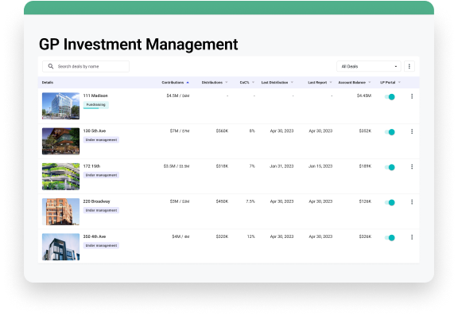Open the kebab menu on 130 5th Ave row

[412, 131]
